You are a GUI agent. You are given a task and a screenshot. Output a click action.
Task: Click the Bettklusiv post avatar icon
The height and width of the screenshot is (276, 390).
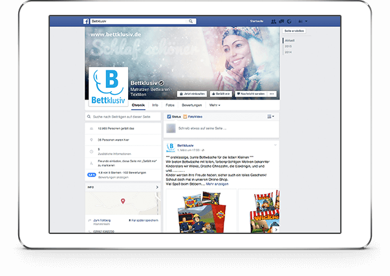171,147
